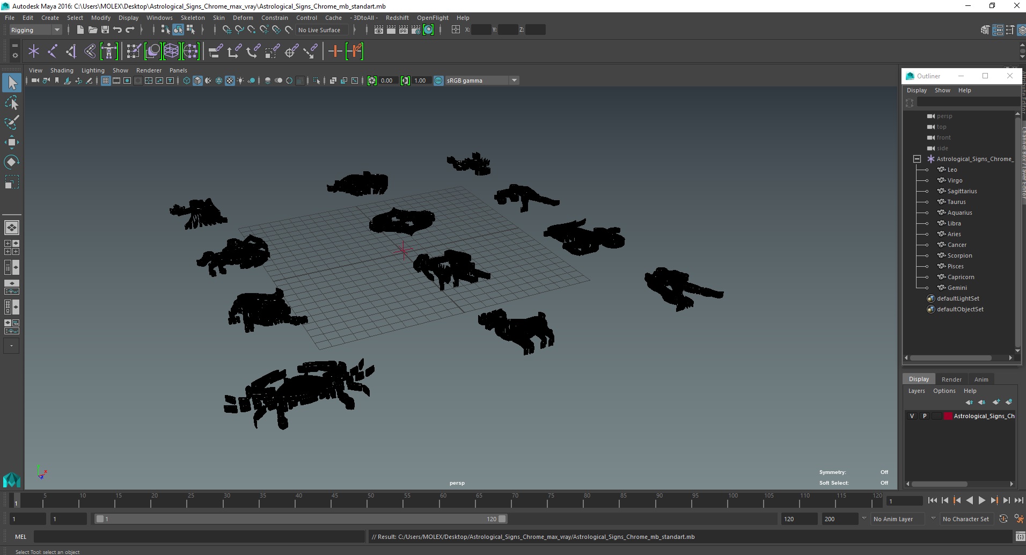Image resolution: width=1026 pixels, height=555 pixels.
Task: Click the play forward button
Action: [x=981, y=500]
